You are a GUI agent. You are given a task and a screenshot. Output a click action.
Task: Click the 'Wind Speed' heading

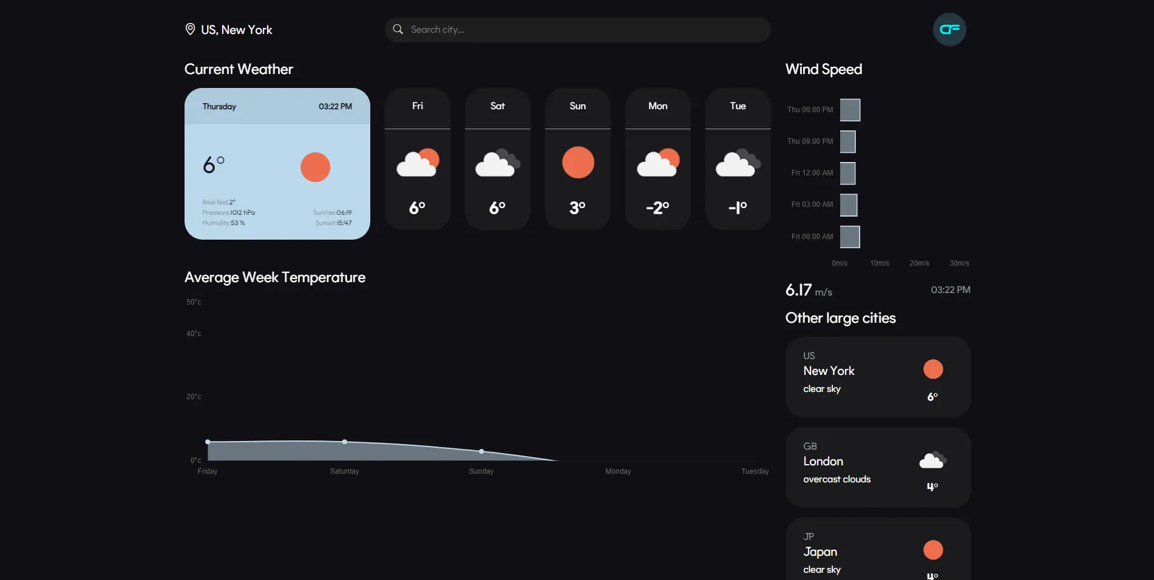pyautogui.click(x=824, y=69)
